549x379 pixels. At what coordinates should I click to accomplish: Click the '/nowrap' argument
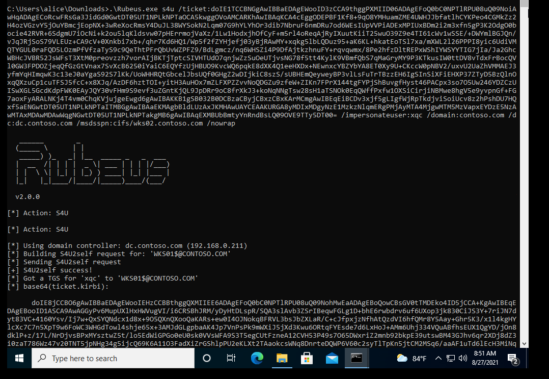221,123
